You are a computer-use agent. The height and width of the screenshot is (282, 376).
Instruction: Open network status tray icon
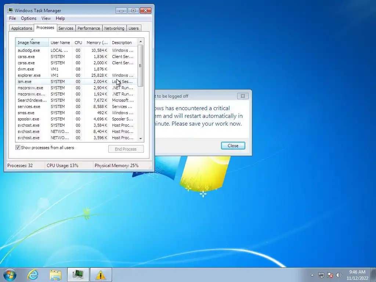tap(321, 275)
